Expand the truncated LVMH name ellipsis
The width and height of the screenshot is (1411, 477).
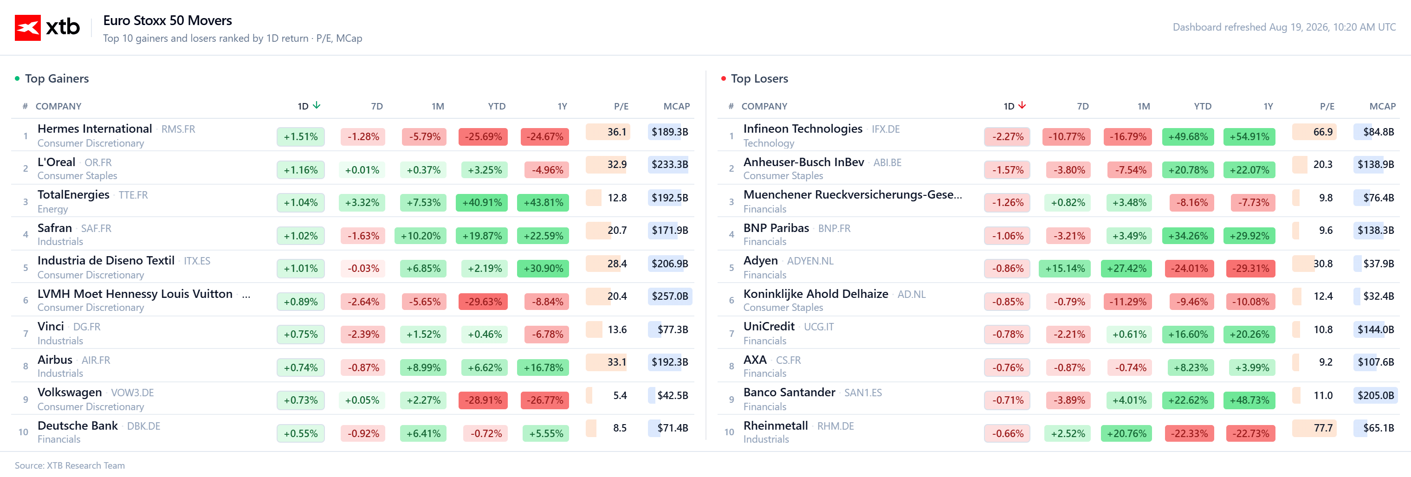click(x=246, y=295)
